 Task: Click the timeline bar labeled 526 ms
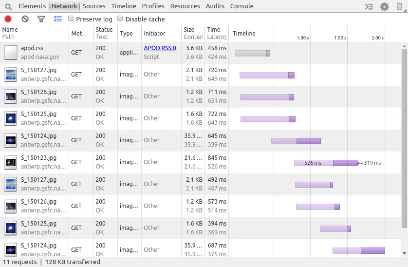pyautogui.click(x=326, y=163)
